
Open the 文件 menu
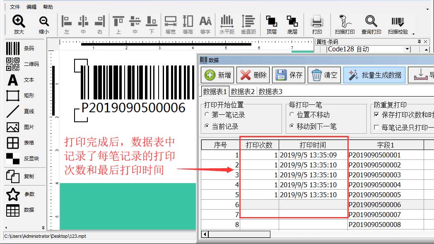(x=15, y=7)
